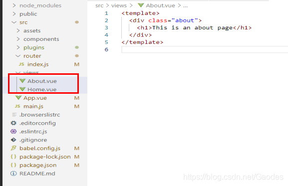Click the info icon of README.md
Screen dimensions: 288x186
click(13, 174)
